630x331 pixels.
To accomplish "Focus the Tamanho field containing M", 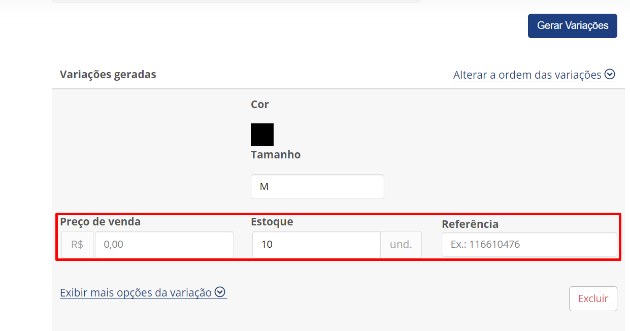I will [317, 186].
